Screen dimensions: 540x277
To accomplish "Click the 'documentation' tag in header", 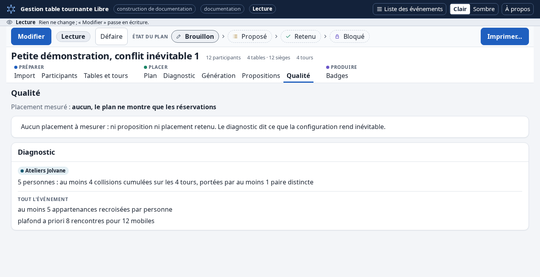I will click(x=222, y=9).
